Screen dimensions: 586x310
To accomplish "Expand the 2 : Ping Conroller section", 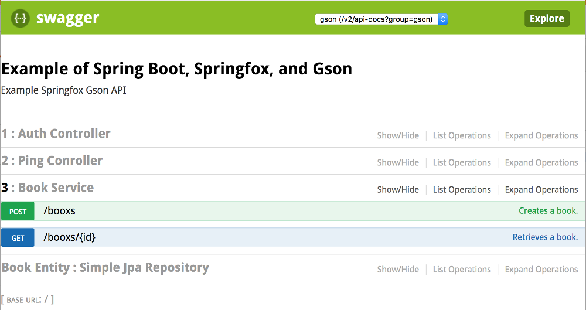I will tap(52, 161).
